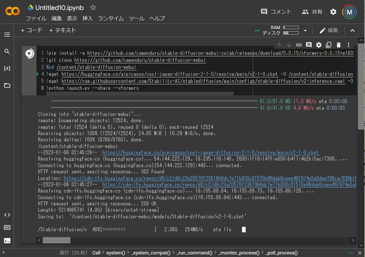Open the v2-inference.yaml link on line 5
Screen dimensions: 365x257
click(x=203, y=81)
